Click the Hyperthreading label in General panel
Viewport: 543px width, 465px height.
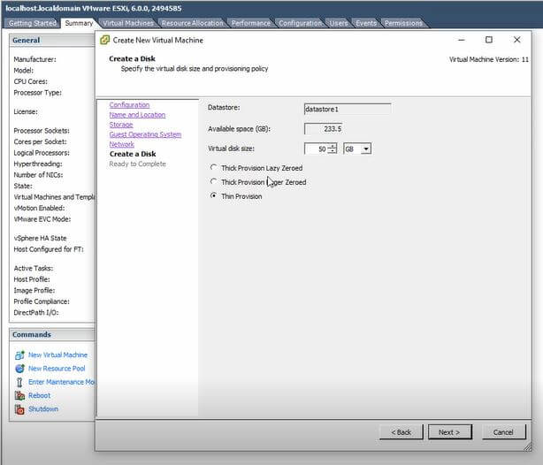(38, 164)
